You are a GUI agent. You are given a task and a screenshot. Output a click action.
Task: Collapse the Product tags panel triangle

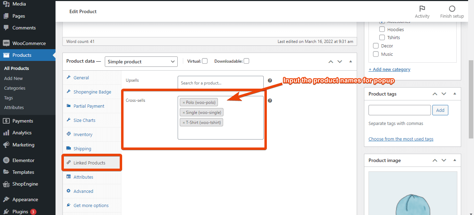click(455, 93)
